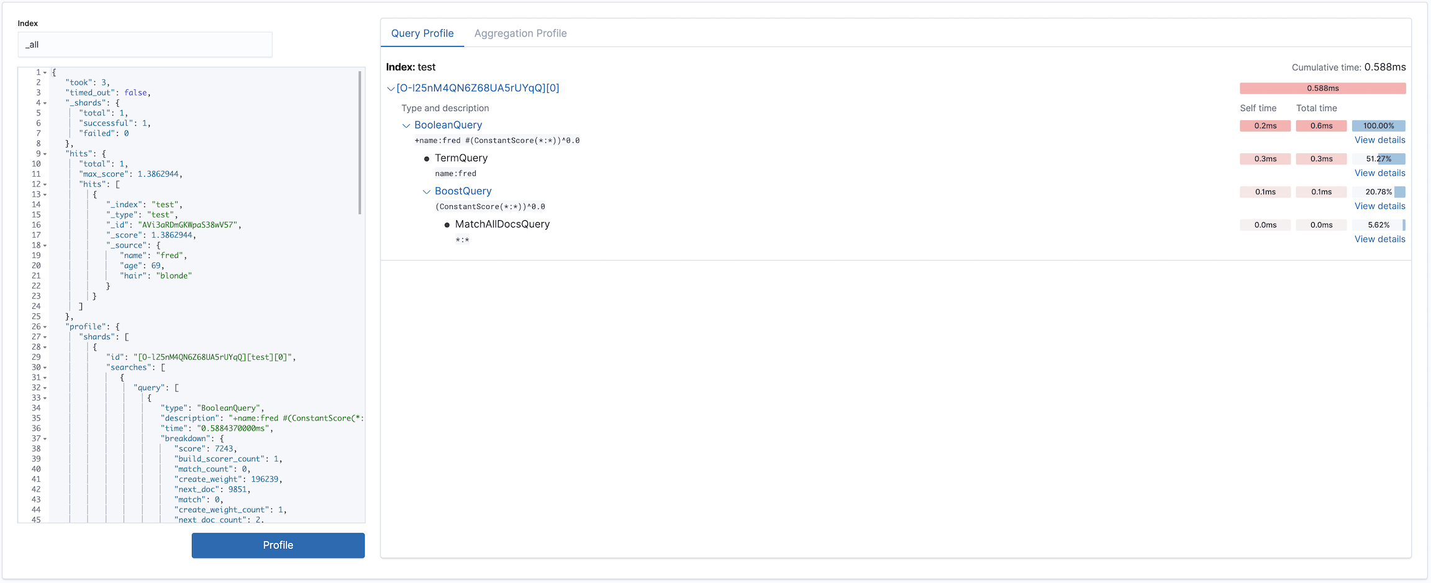1431x583 pixels.
Task: Open View details for TermQuery
Action: tap(1379, 173)
